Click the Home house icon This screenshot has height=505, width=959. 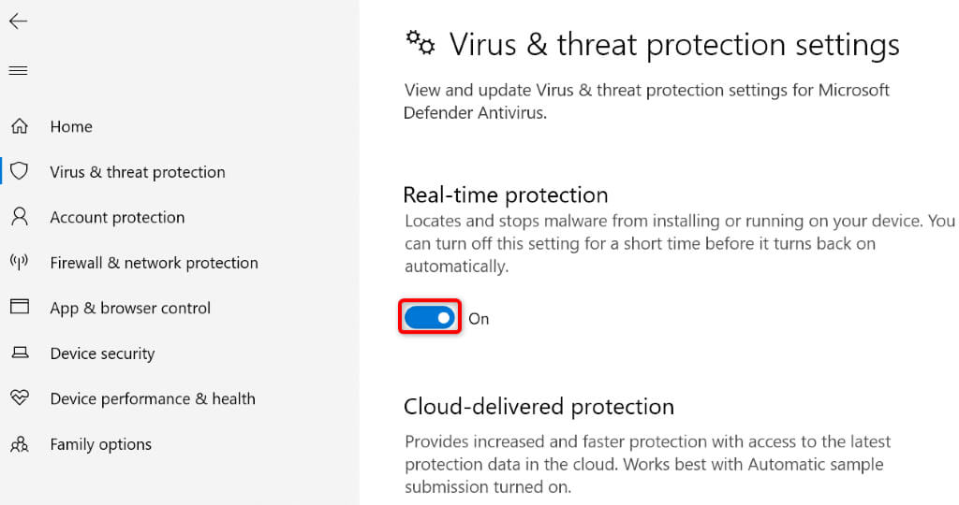[x=19, y=126]
